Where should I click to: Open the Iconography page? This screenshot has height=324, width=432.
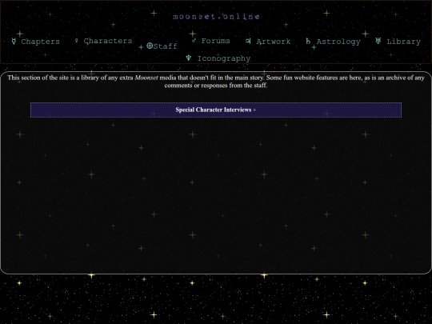[x=224, y=58]
